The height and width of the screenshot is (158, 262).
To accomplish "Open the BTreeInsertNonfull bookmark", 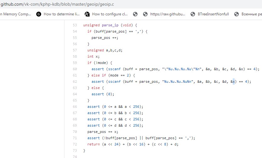I will click(213, 14).
